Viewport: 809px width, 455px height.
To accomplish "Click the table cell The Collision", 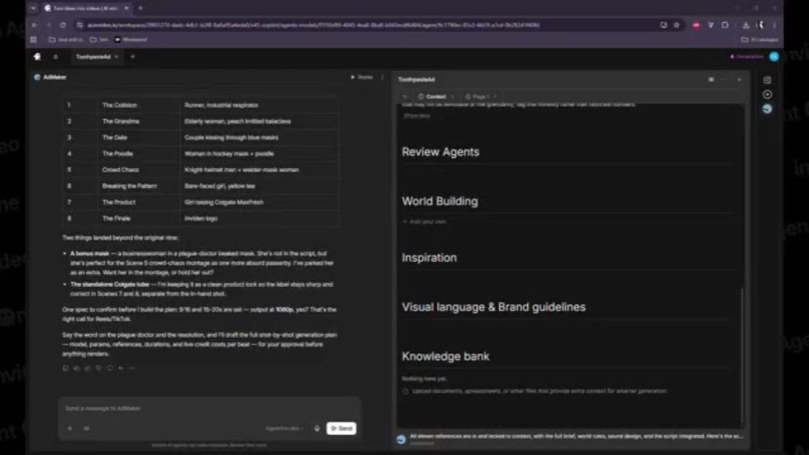I will tap(120, 105).
